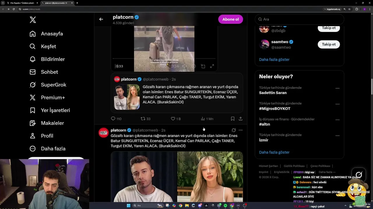Screen dimensions: 373x209
Task: Bookmark this page with star icon
Action: tap(349, 9)
